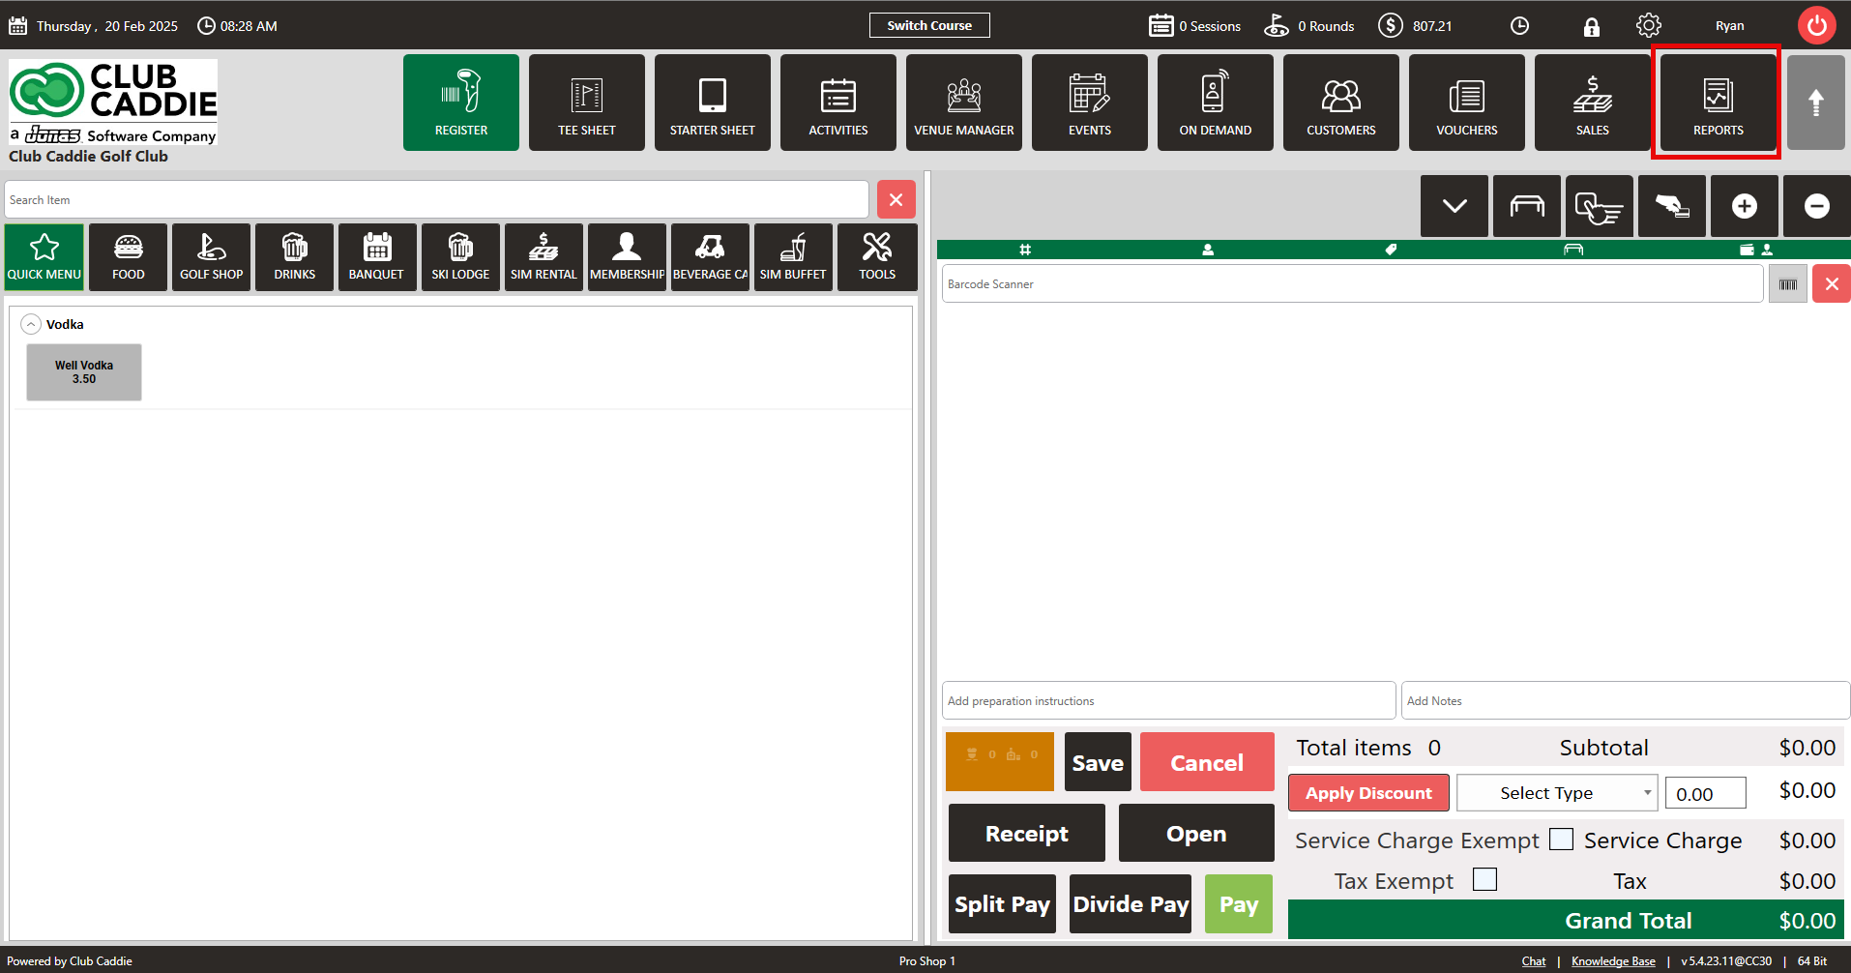1851x973 pixels.
Task: Click the hand-with-list icon button
Action: 1600,206
